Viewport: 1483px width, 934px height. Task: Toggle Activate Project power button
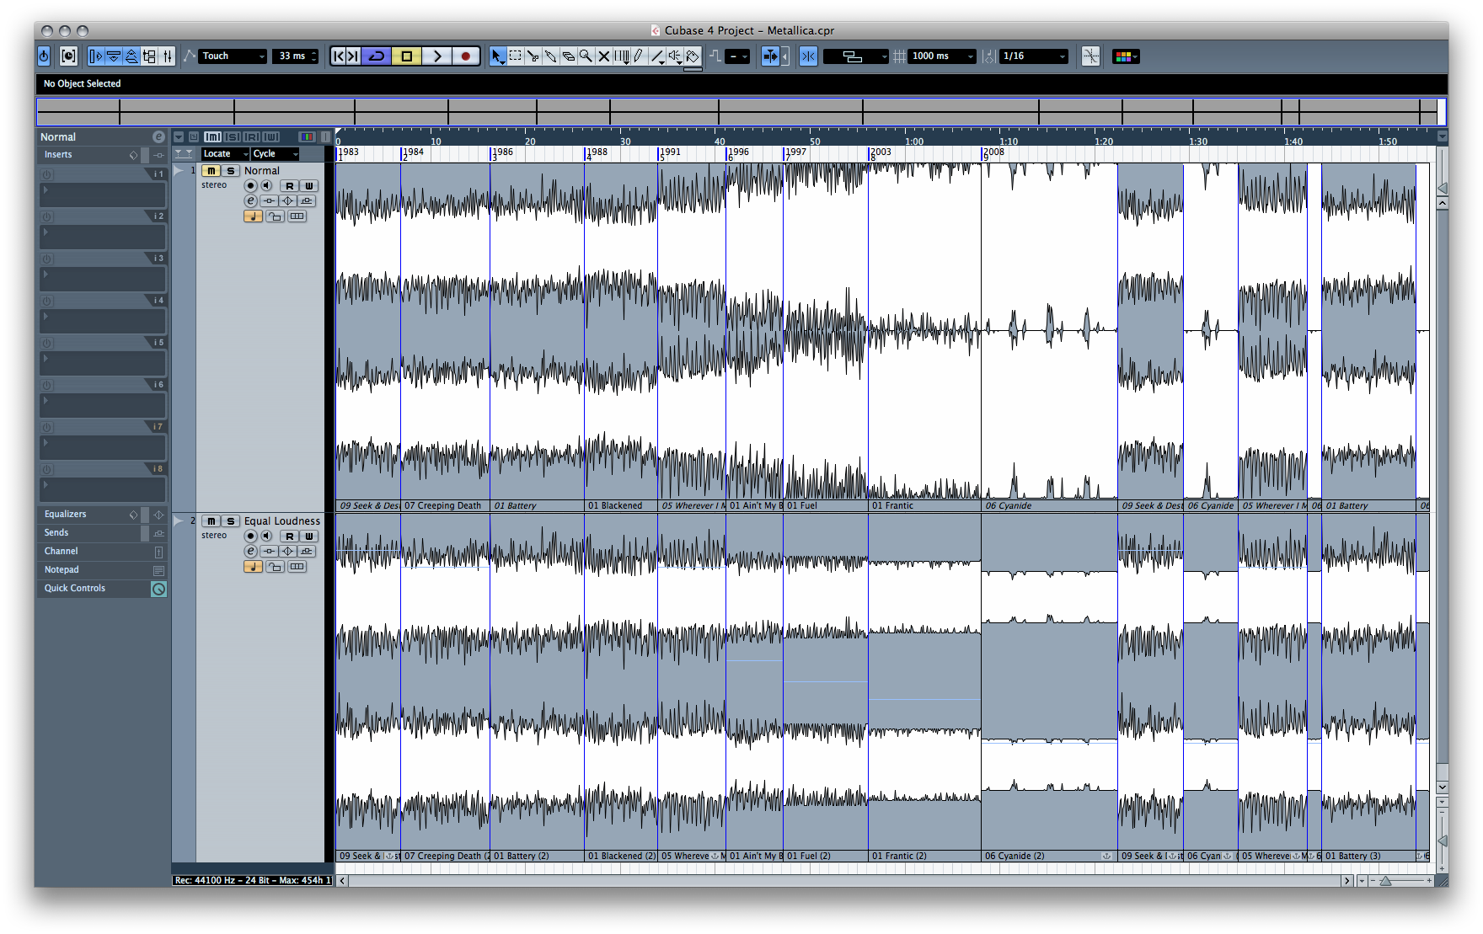[44, 56]
